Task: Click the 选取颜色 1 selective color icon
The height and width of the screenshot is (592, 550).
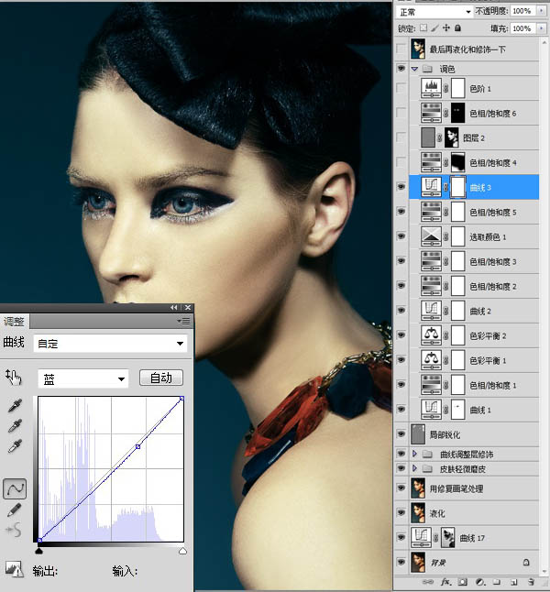Action: tap(431, 236)
